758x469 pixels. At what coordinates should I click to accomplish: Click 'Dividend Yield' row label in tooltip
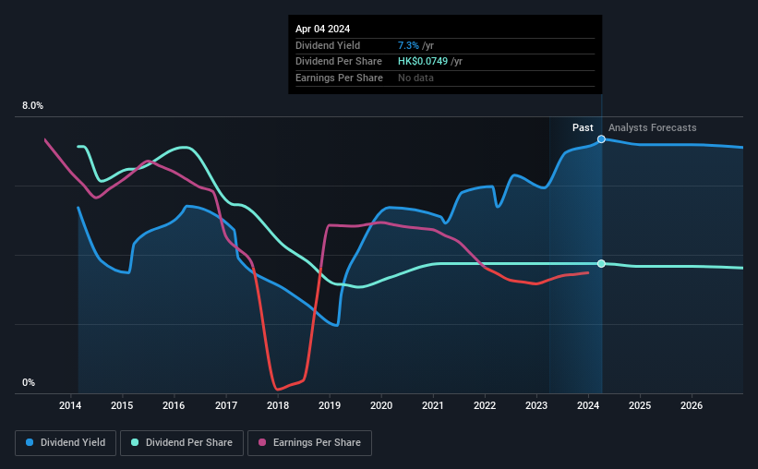pyautogui.click(x=328, y=45)
